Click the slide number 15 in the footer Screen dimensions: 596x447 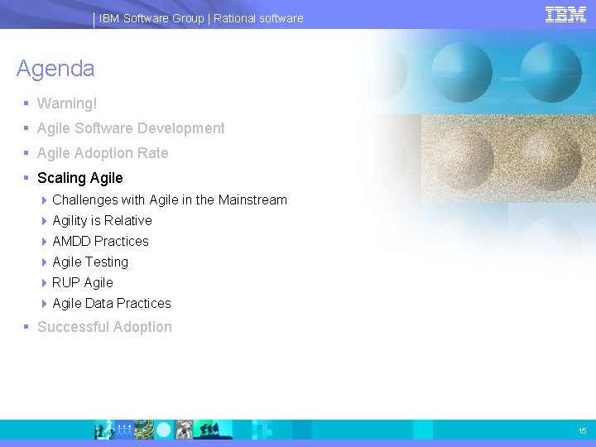582,430
